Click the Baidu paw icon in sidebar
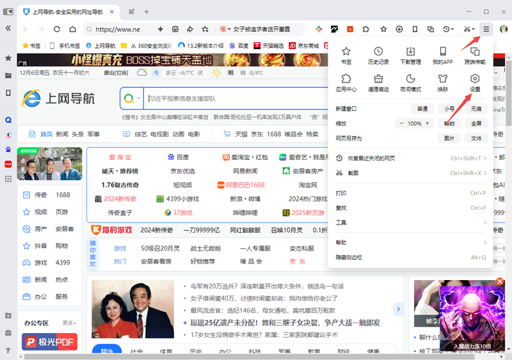This screenshot has height=360, width=512. pyautogui.click(x=8, y=149)
